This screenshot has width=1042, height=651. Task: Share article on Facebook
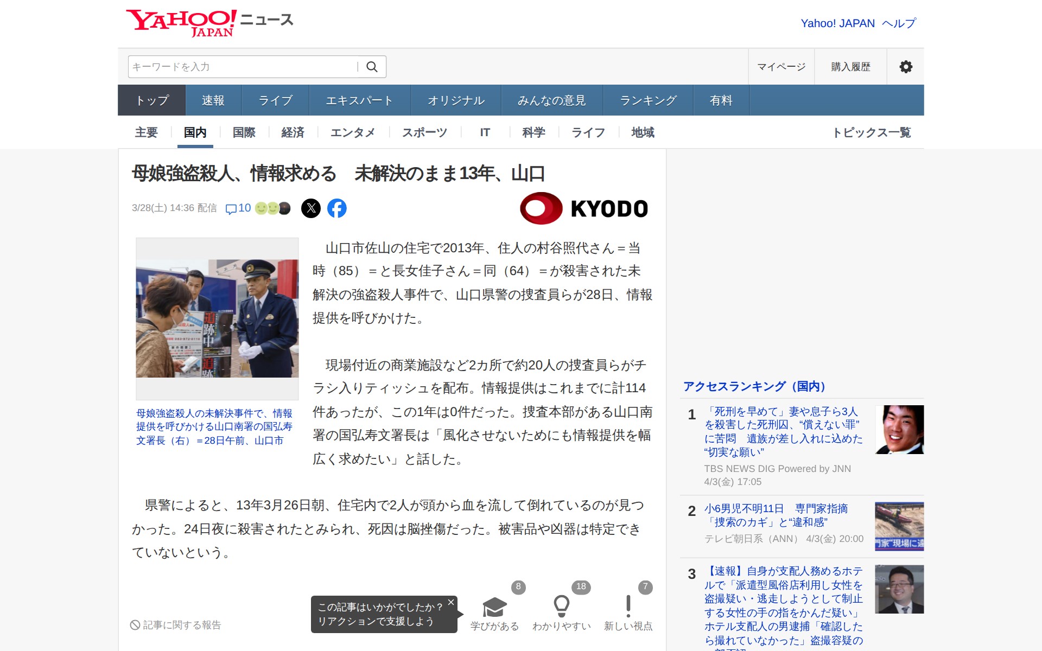[336, 208]
